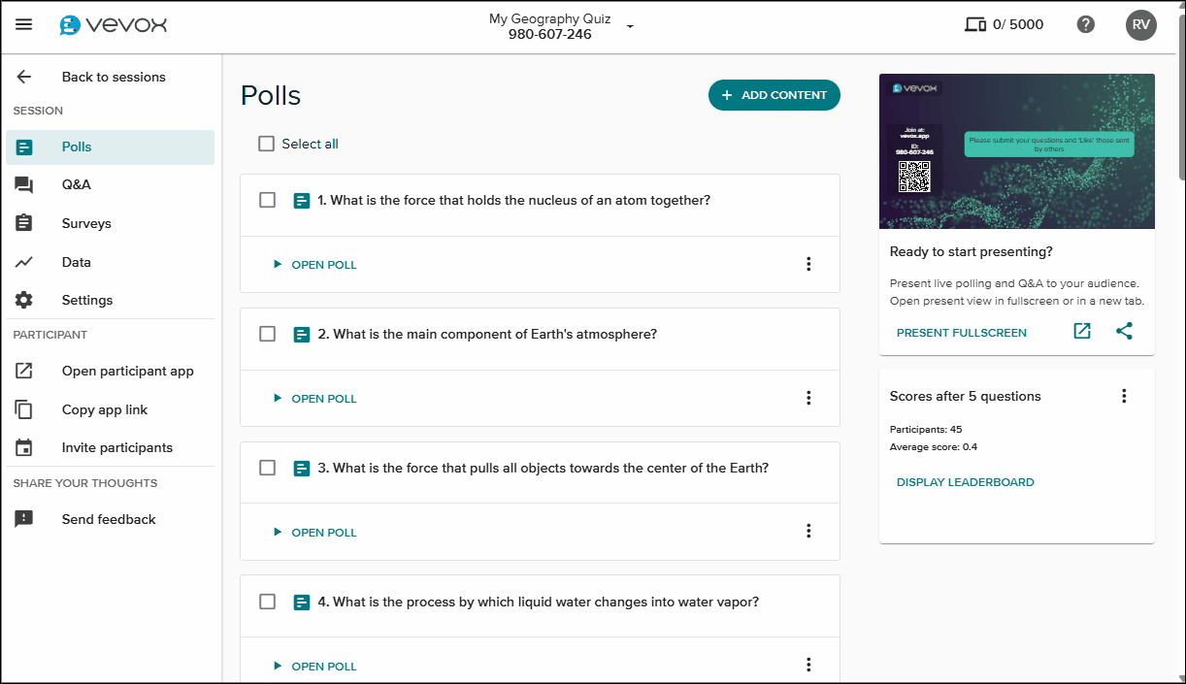Image resolution: width=1186 pixels, height=684 pixels.
Task: Click the back arrow to sessions
Action: [x=24, y=78]
